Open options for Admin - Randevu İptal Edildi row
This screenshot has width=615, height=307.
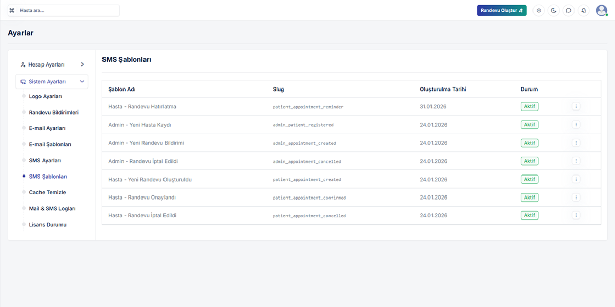(576, 161)
